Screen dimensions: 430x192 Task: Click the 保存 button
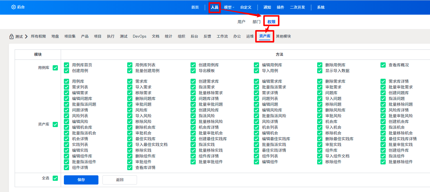[81, 180]
